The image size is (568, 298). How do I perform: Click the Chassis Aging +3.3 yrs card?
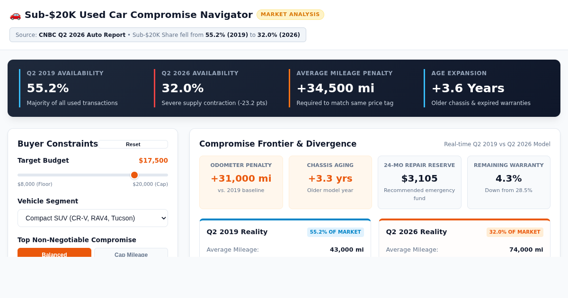(330, 182)
